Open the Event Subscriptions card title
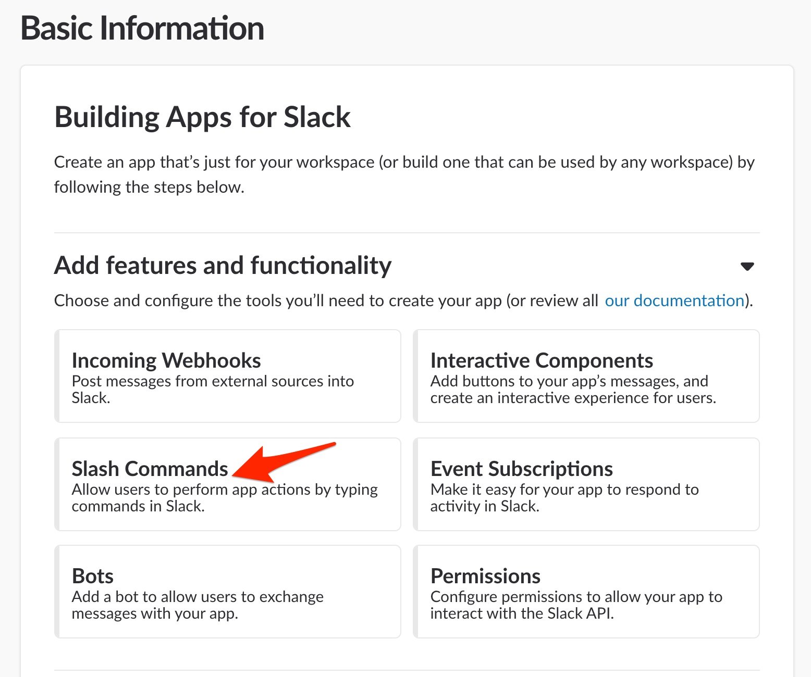 [521, 469]
